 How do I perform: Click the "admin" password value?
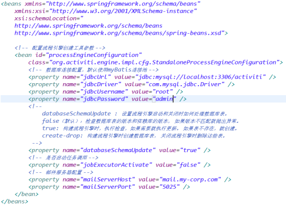pyautogui.click(x=164, y=99)
